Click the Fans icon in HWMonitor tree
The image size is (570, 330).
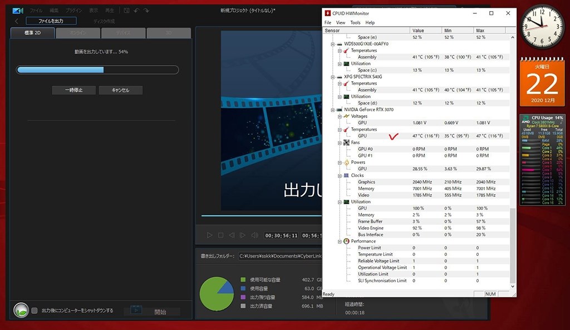(x=346, y=142)
